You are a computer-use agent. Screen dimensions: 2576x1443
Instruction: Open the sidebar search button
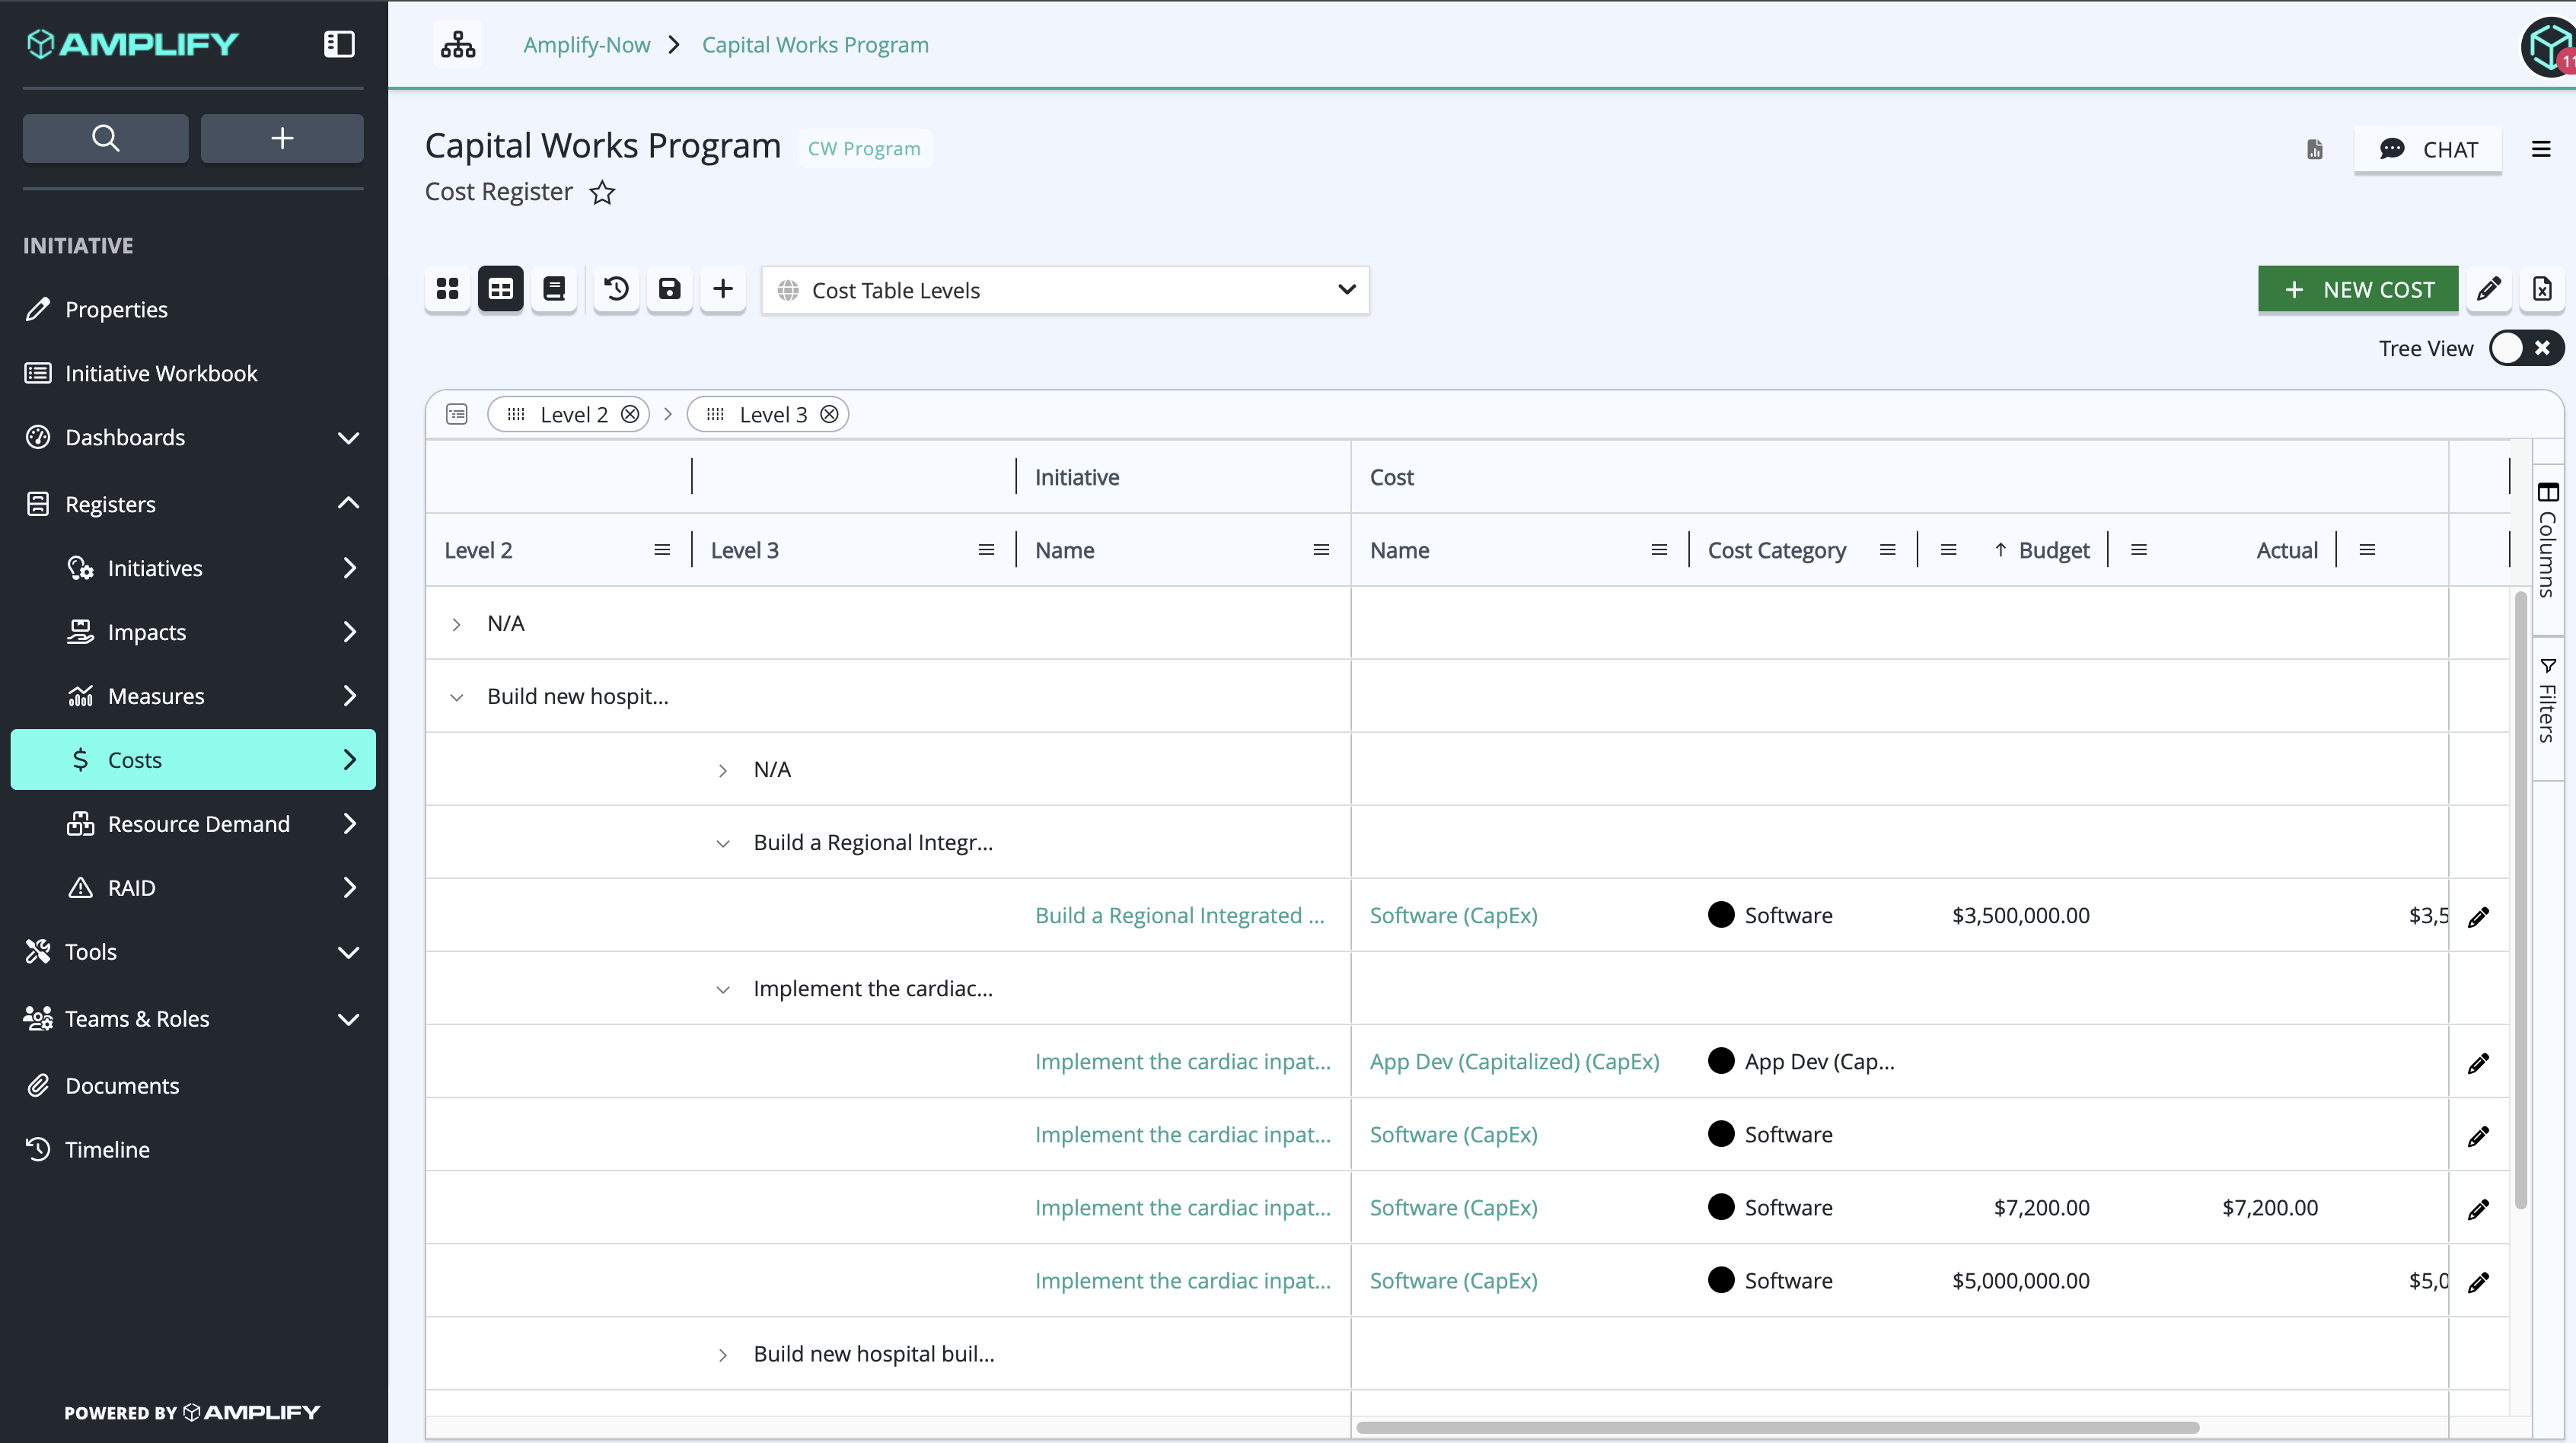(x=105, y=138)
